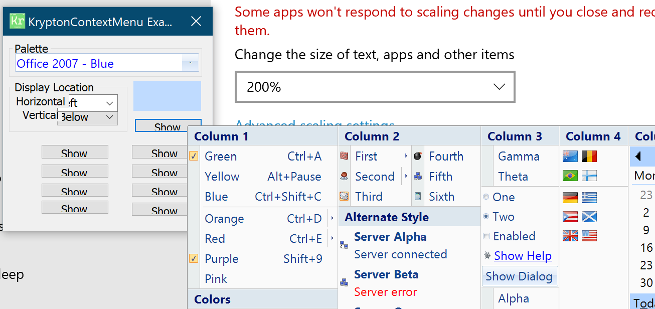Select the One radio button
The width and height of the screenshot is (655, 309).
click(x=486, y=197)
